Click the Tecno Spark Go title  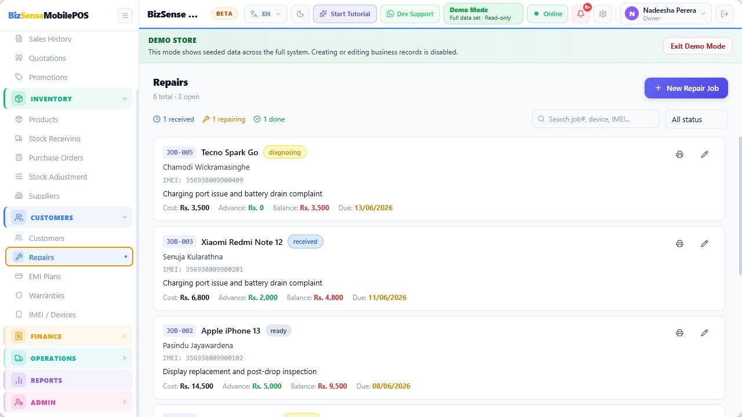pyautogui.click(x=230, y=152)
